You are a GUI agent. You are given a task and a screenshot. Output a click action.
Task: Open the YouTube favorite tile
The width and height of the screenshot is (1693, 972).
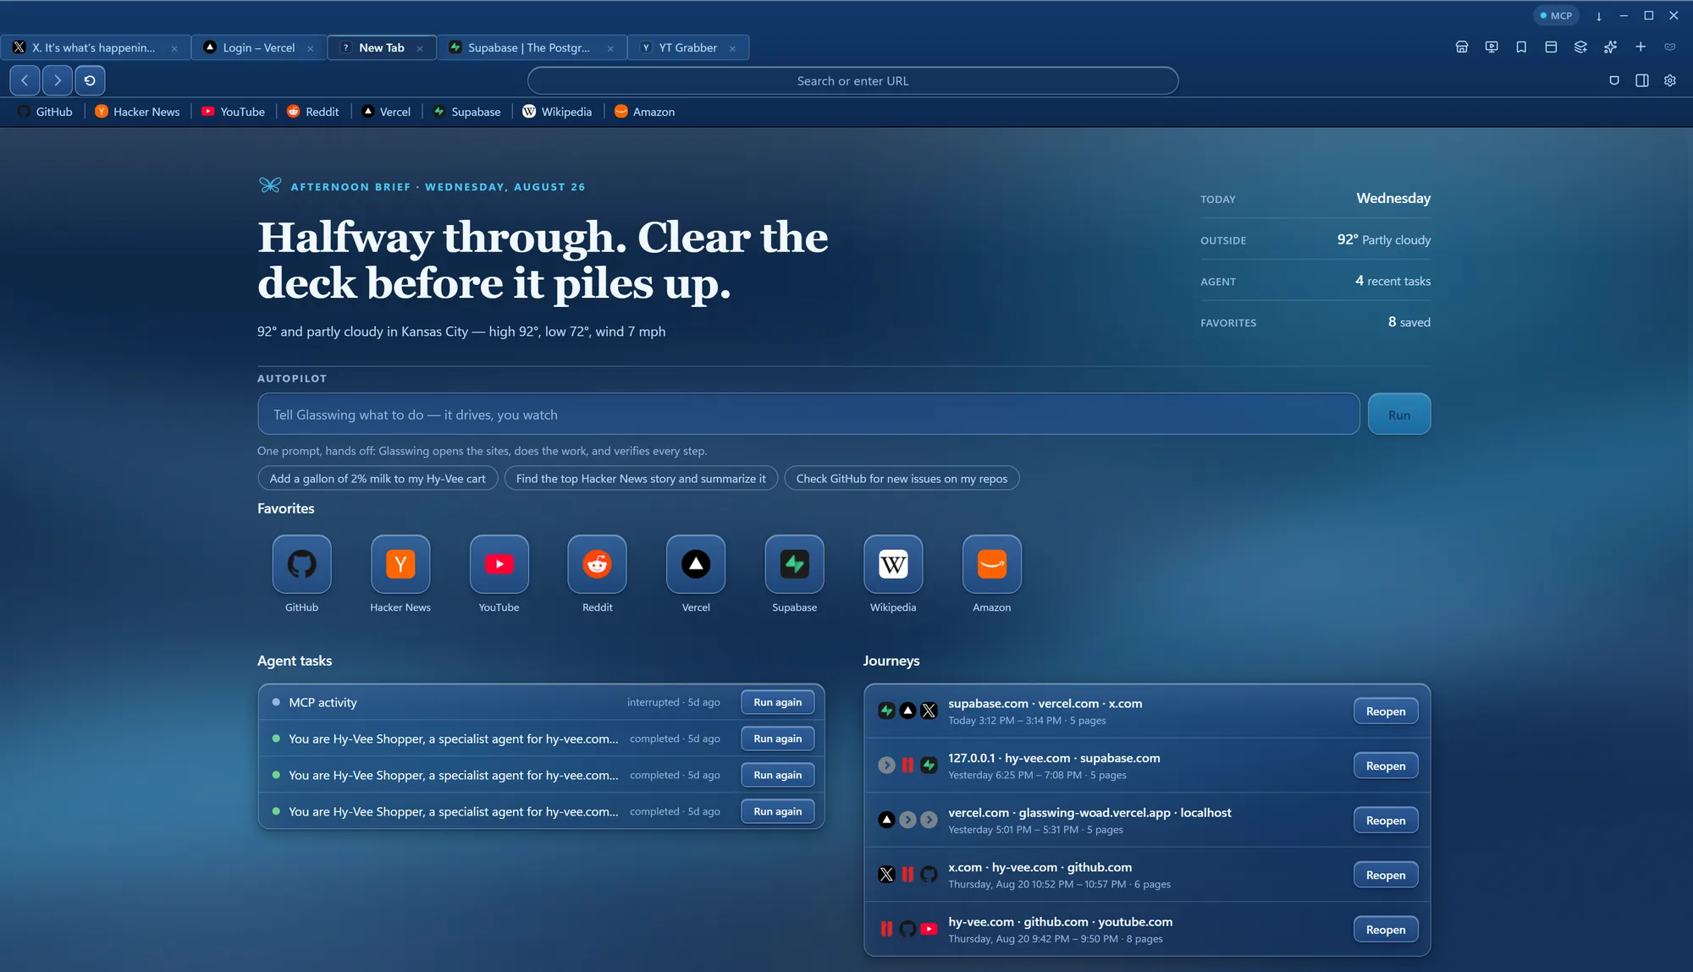point(499,564)
